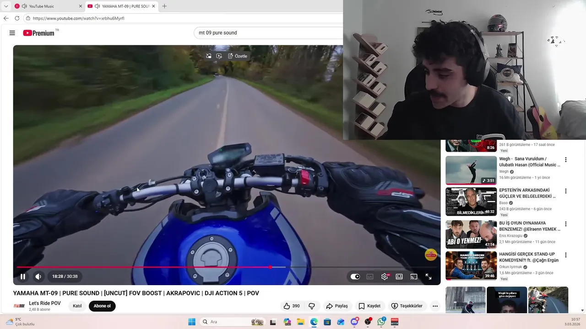Open options for BU İŞ OYUN video
Image resolution: width=586 pixels, height=329 pixels.
(x=566, y=224)
